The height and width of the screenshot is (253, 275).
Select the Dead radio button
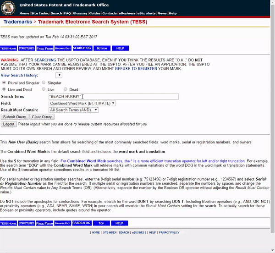66,89
